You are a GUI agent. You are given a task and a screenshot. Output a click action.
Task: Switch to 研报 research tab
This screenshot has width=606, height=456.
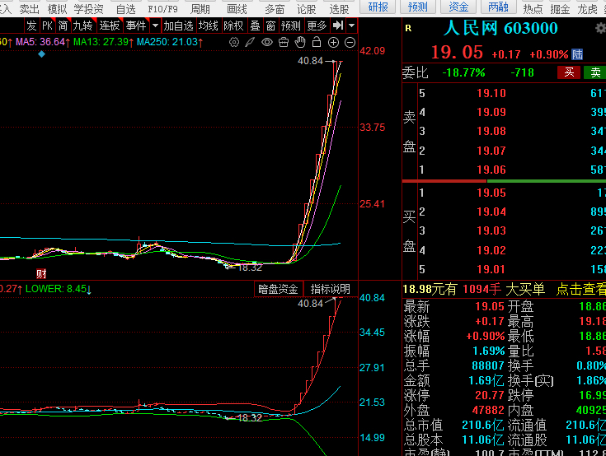point(378,7)
